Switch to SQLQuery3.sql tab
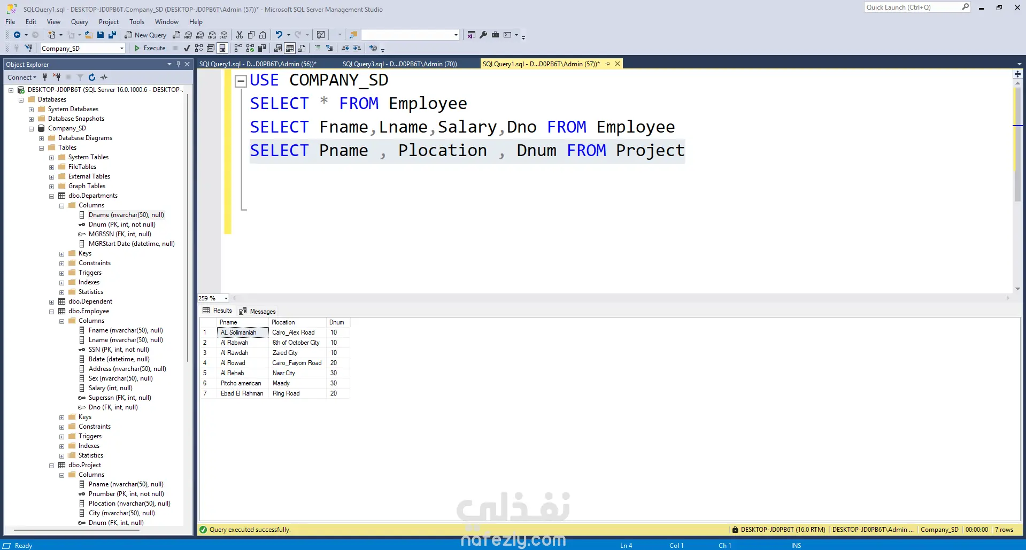This screenshot has height=550, width=1026. [x=399, y=64]
